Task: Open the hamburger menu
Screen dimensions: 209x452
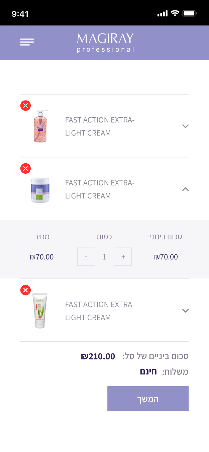Action: pyautogui.click(x=27, y=42)
